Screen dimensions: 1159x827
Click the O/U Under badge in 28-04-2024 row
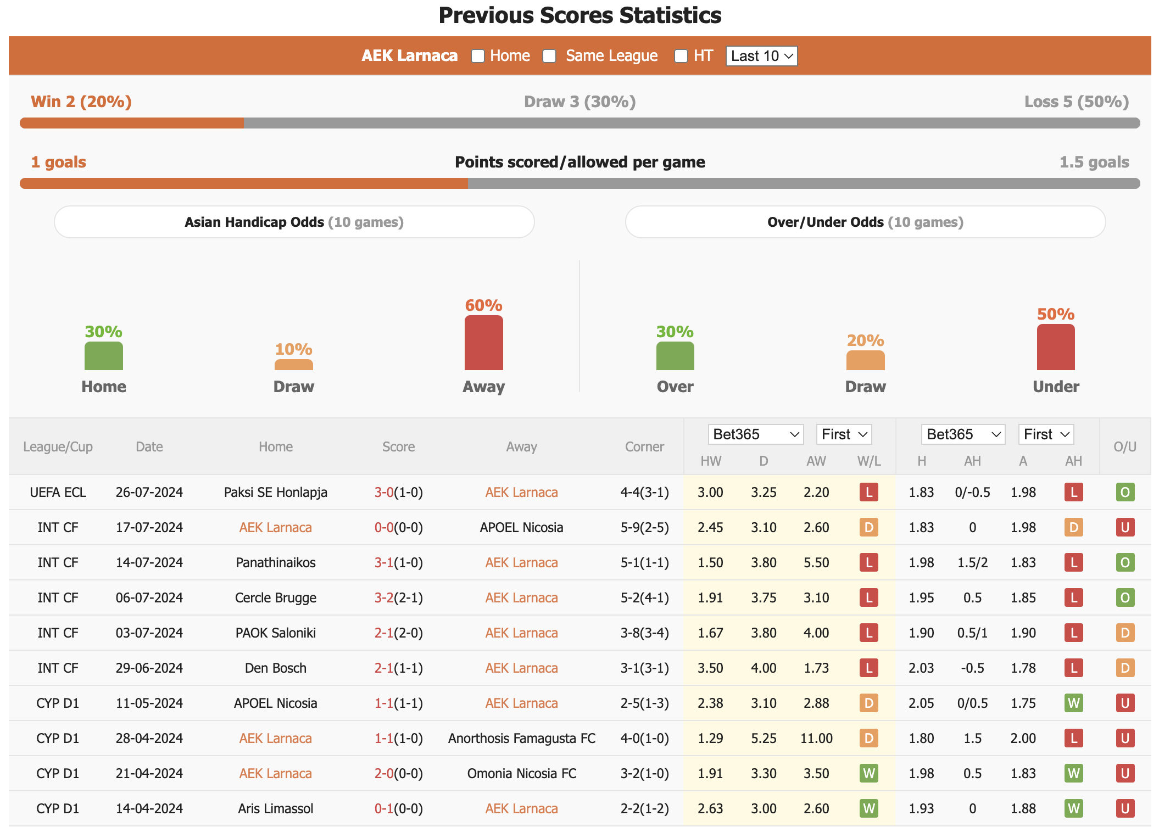pos(1125,738)
